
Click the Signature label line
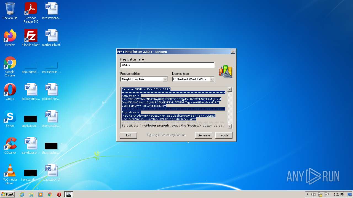131,112
